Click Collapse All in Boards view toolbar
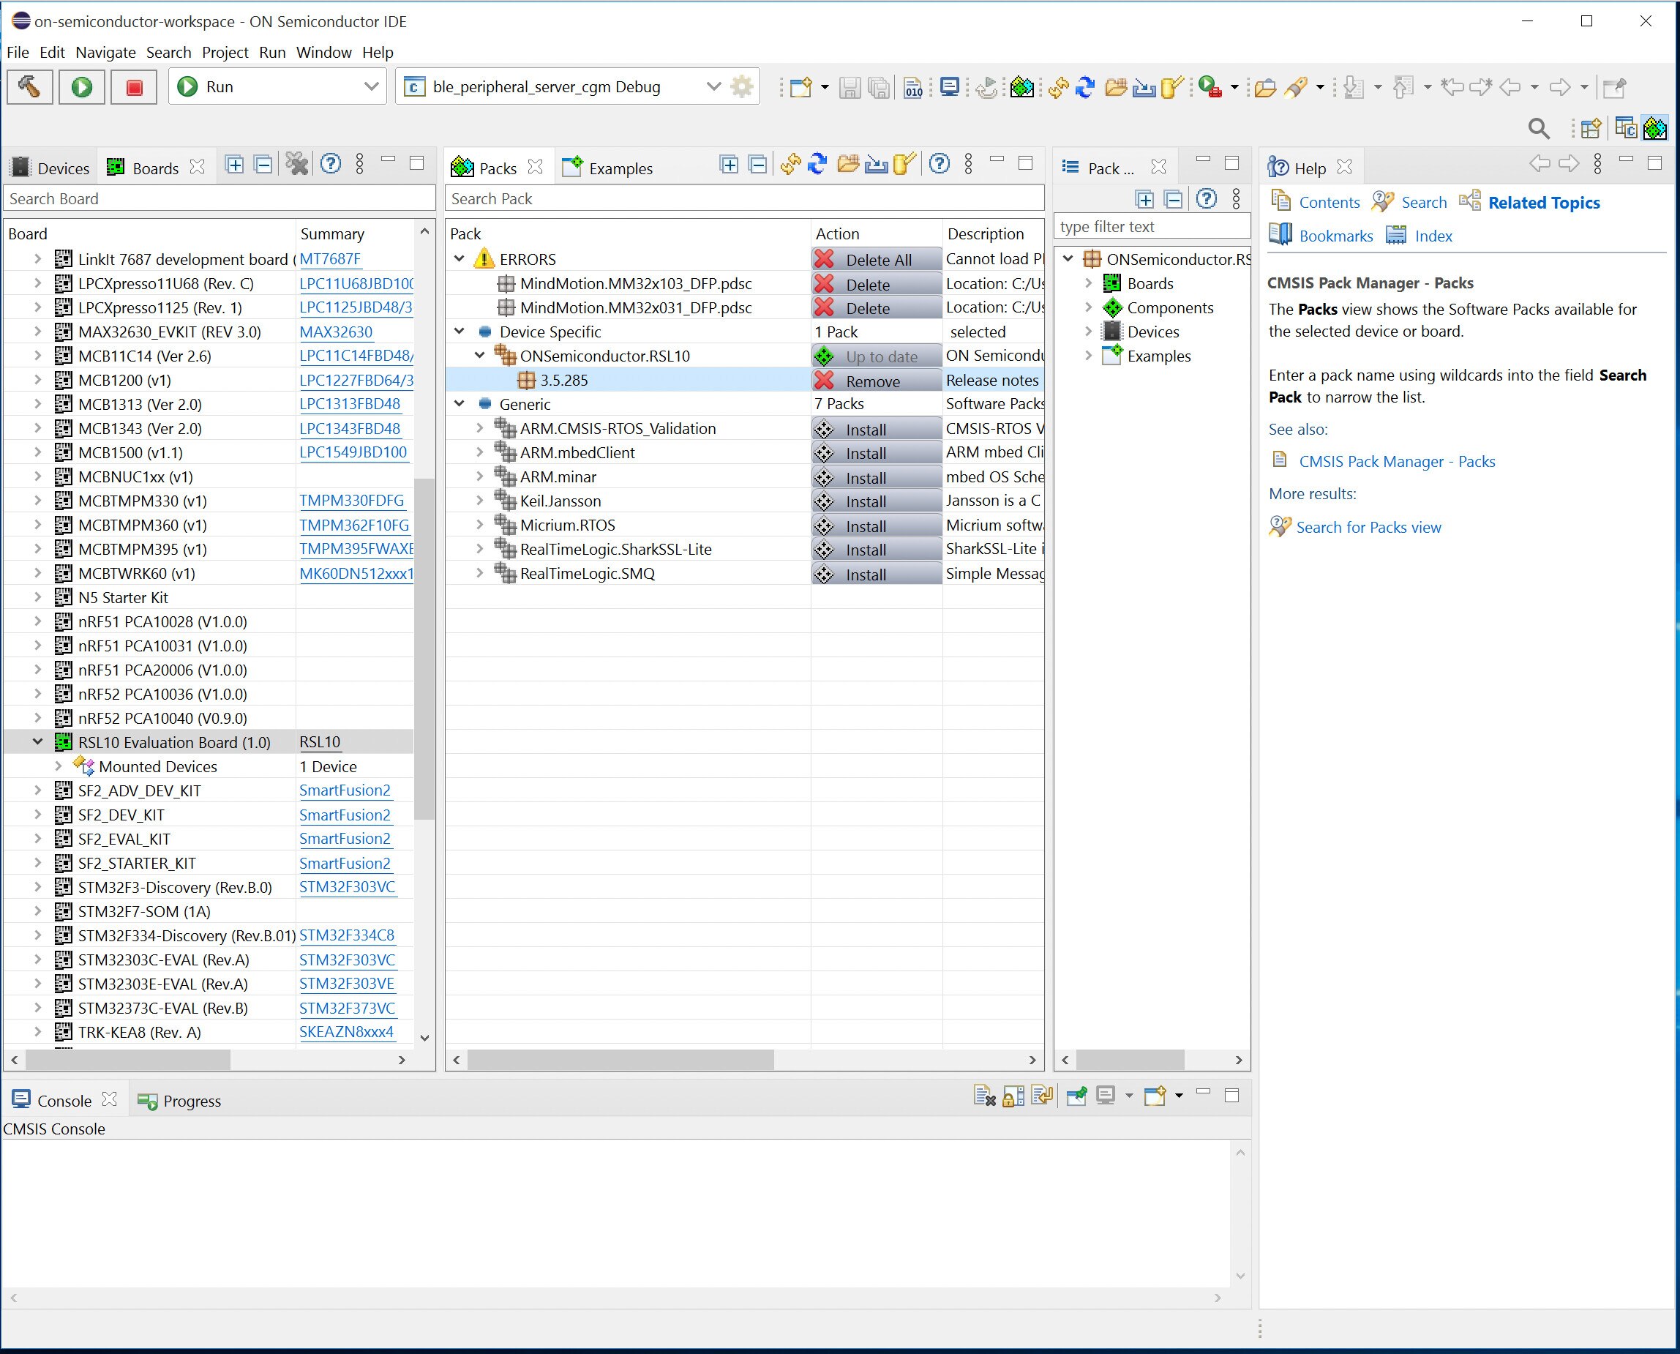1680x1354 pixels. click(x=263, y=164)
